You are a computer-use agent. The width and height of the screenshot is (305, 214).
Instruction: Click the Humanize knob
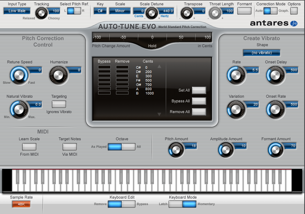coord(58,75)
